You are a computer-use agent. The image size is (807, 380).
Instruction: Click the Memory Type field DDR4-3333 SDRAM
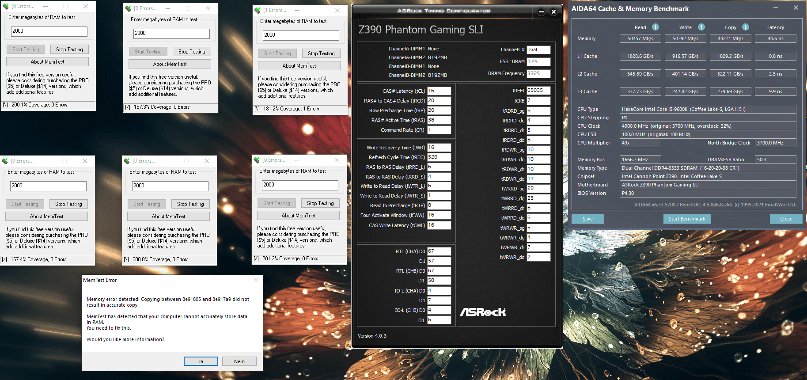click(x=708, y=168)
